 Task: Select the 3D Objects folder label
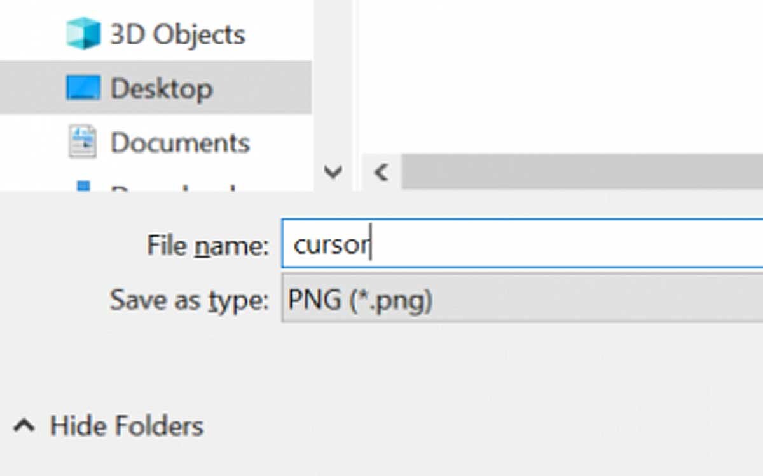click(x=177, y=34)
